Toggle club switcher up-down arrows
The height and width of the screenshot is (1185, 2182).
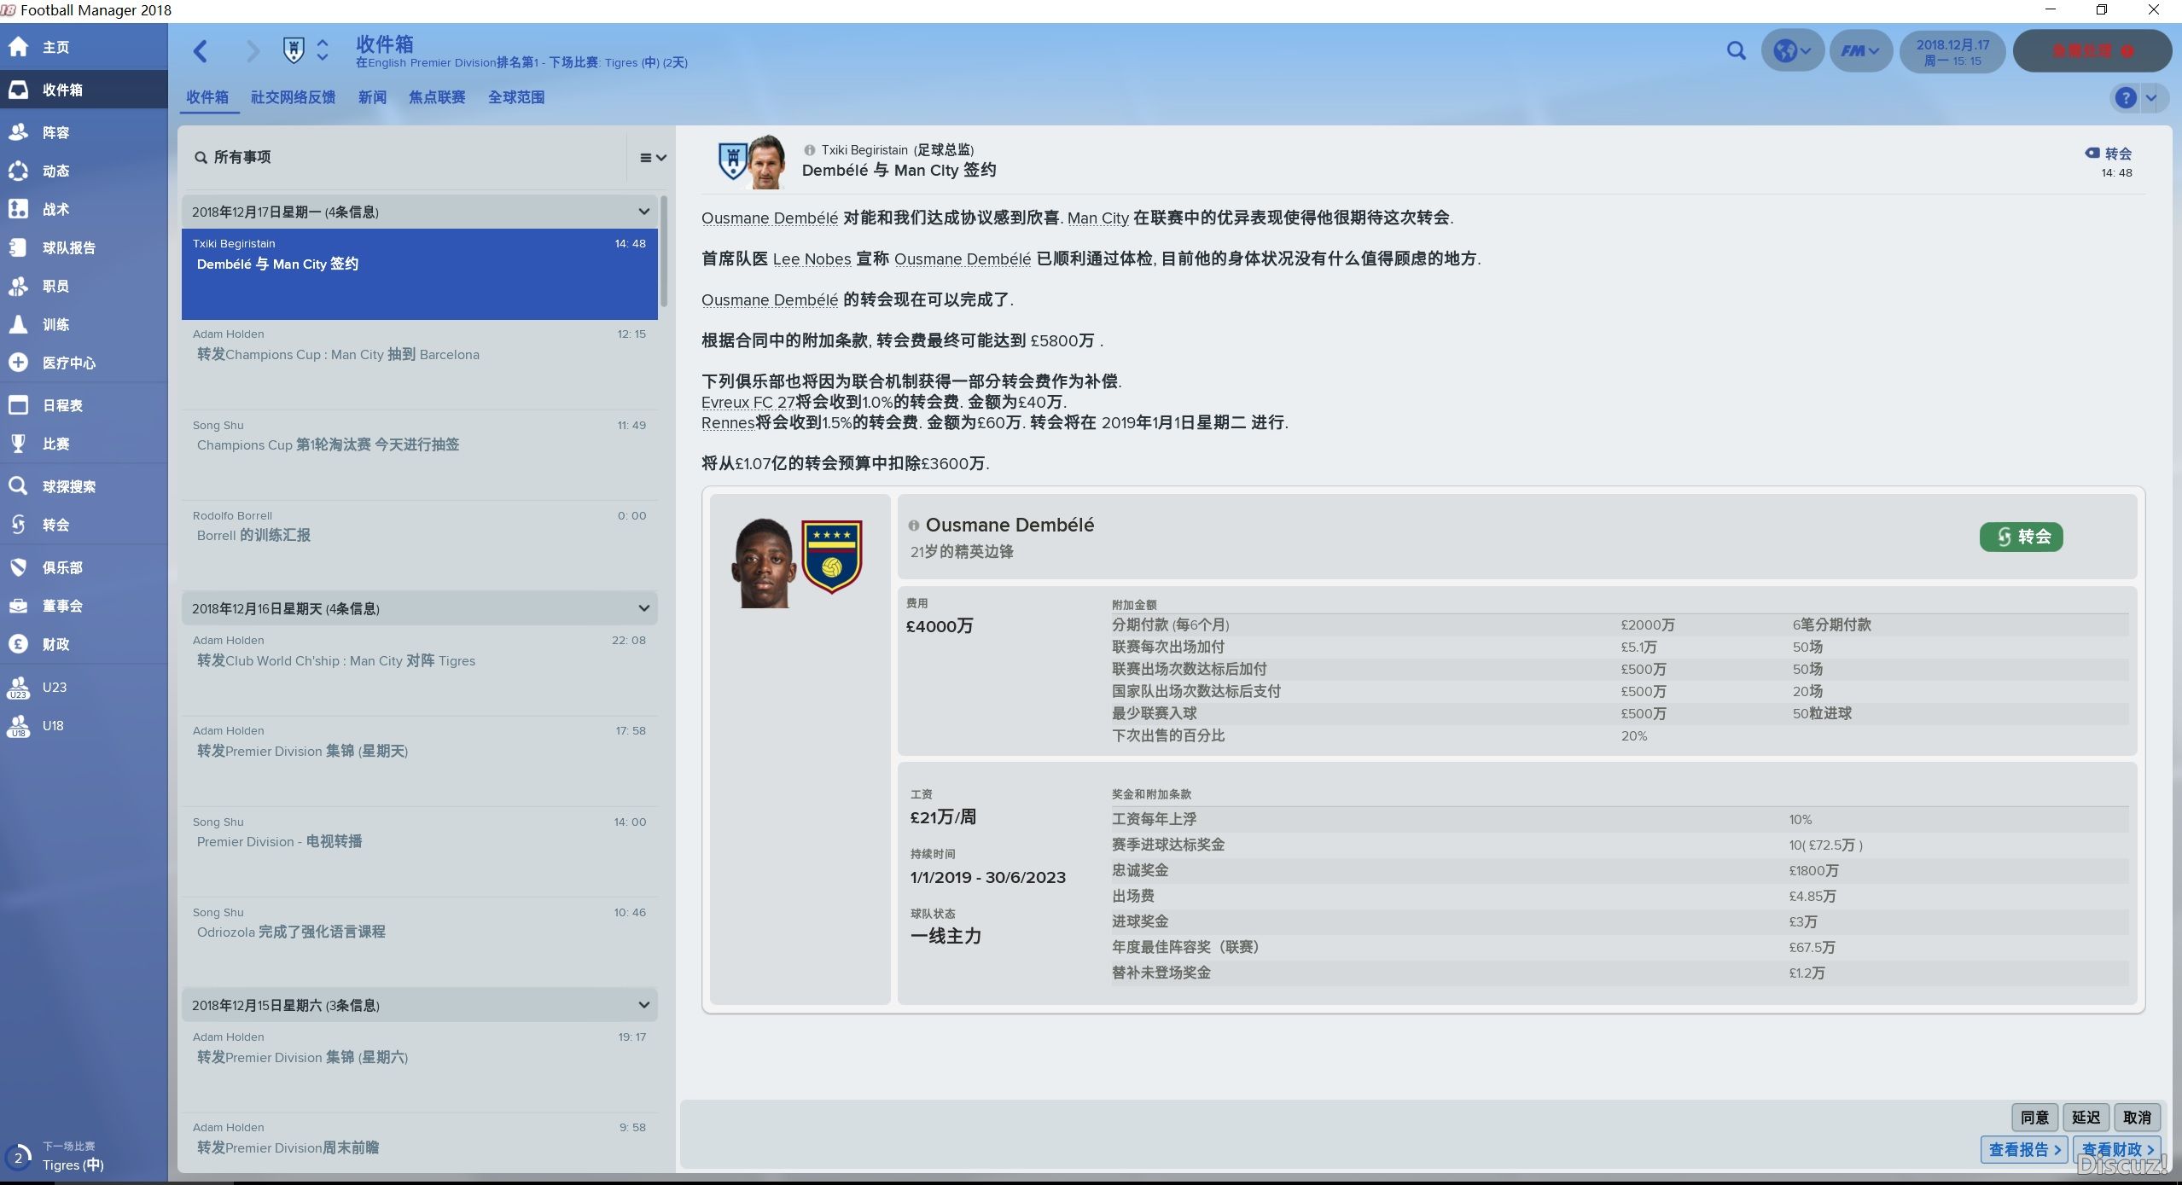323,50
